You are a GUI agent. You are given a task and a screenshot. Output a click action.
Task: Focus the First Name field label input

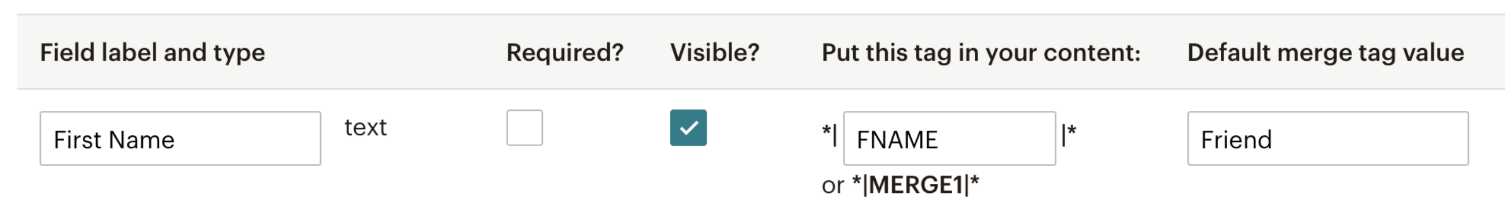[180, 139]
